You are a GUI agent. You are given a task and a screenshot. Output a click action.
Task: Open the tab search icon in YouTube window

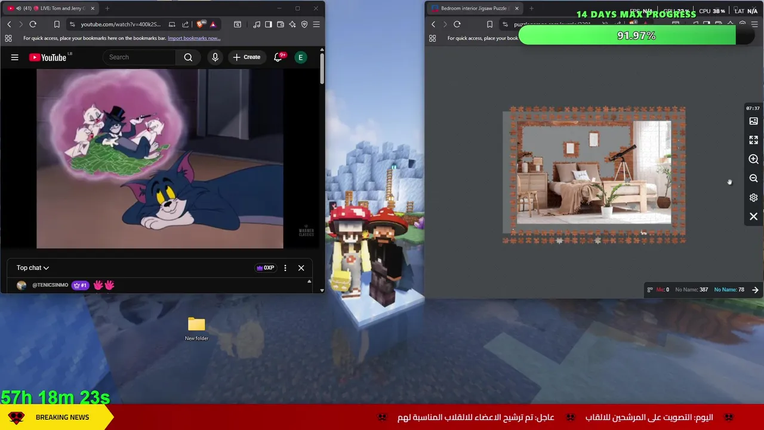pos(238,24)
